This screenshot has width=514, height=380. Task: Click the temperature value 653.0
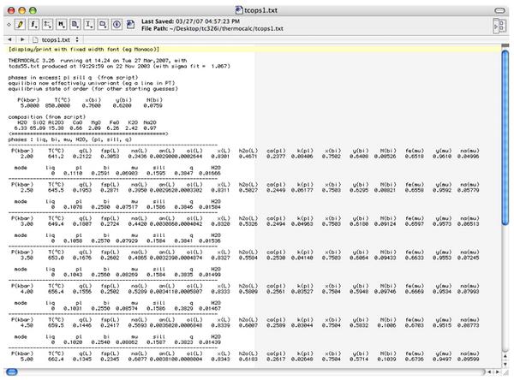(x=56, y=258)
